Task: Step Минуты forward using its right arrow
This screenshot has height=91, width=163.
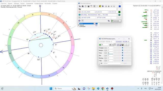Action: [x=106, y=50]
